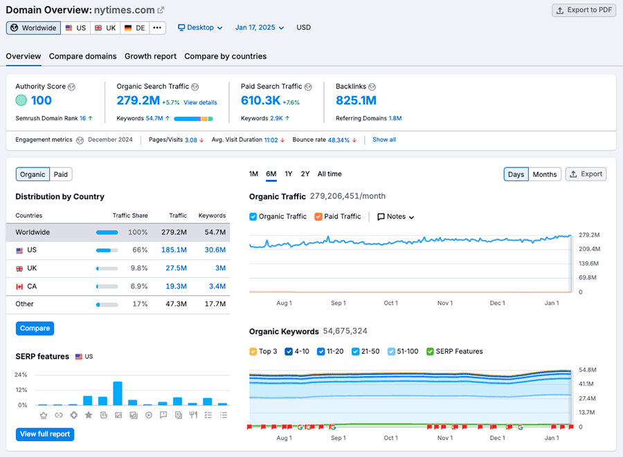Click US flag in SERP features header
The image size is (623, 457).
(x=79, y=357)
